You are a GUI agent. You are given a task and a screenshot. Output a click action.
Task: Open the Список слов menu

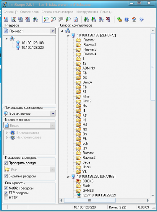(29, 12)
